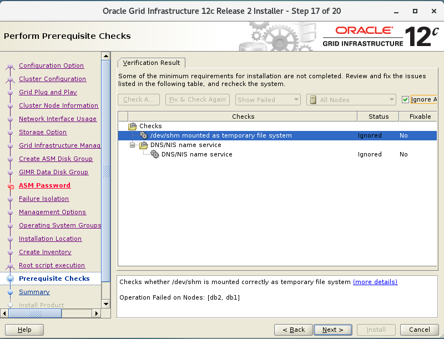This screenshot has height=339, width=444.
Task: Click the Cancel button
Action: pyautogui.click(x=420, y=330)
